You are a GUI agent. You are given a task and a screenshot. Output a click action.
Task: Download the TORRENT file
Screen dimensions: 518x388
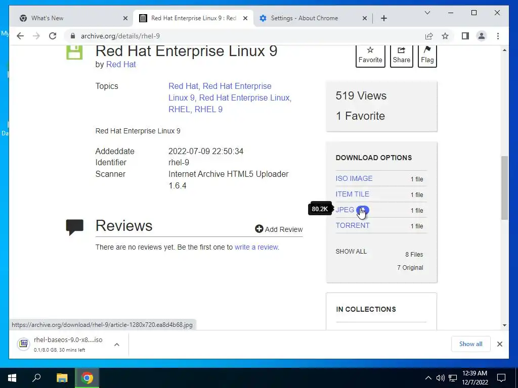(353, 225)
